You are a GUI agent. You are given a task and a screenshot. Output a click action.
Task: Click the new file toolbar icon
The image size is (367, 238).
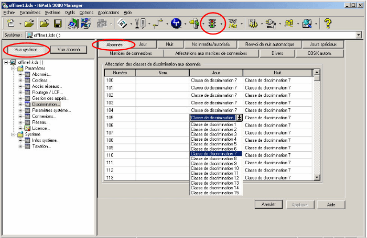pos(11,24)
